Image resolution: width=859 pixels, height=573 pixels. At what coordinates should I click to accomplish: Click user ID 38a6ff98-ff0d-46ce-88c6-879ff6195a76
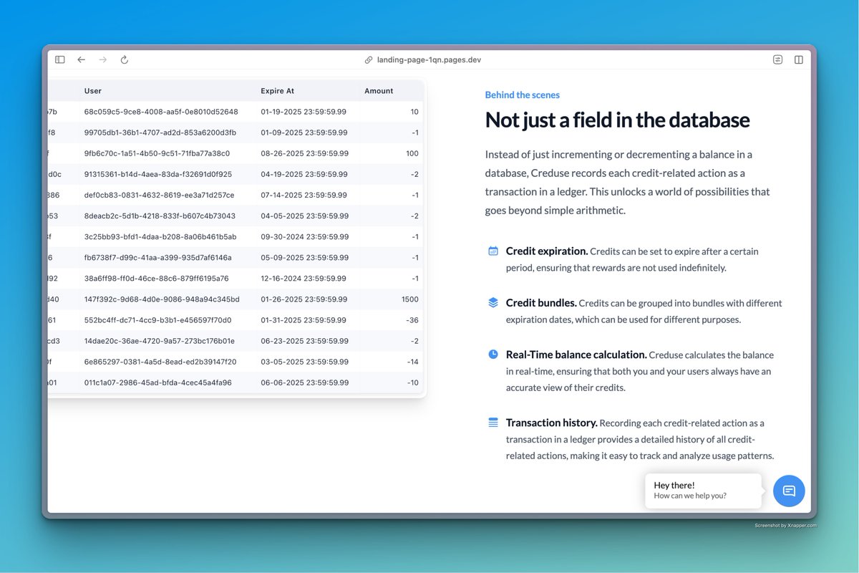[x=157, y=278]
